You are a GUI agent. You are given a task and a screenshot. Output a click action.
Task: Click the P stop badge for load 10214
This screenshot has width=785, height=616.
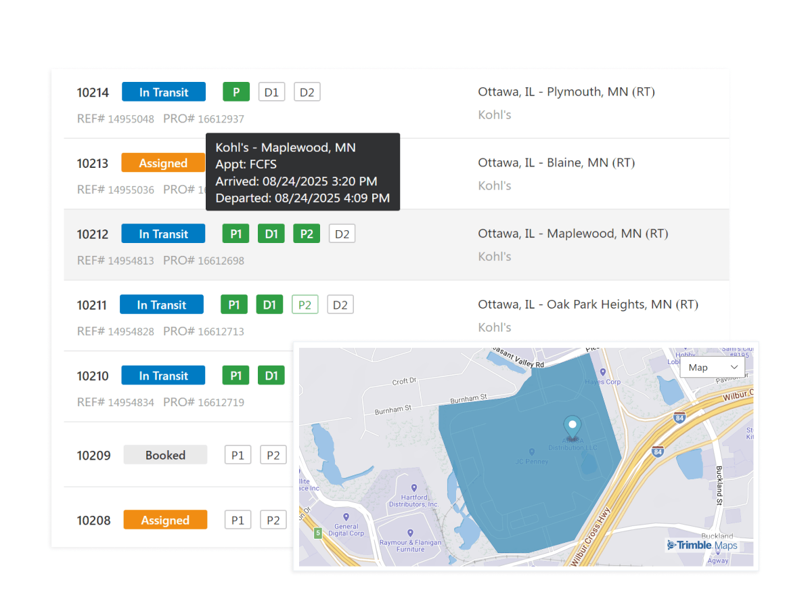coord(235,92)
